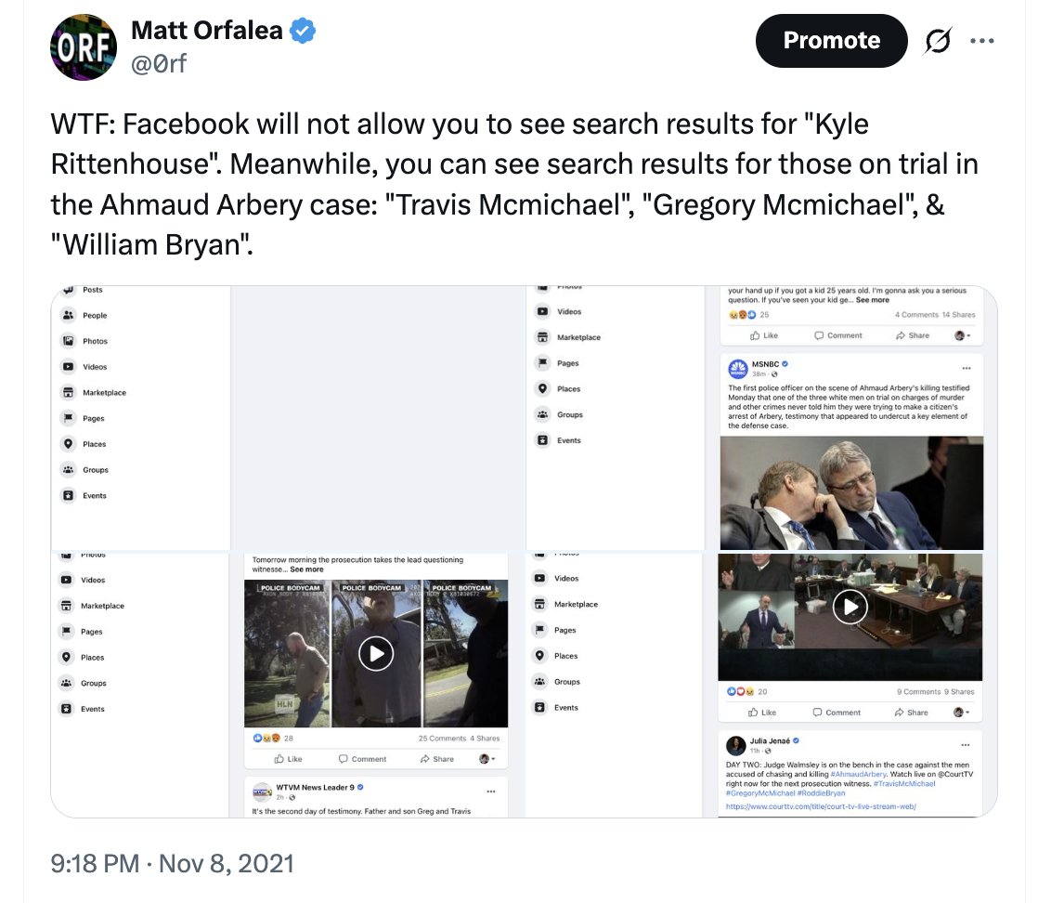Open the MSNBC post's three-dot menu
Viewport: 1064px width, 903px height.
click(967, 368)
